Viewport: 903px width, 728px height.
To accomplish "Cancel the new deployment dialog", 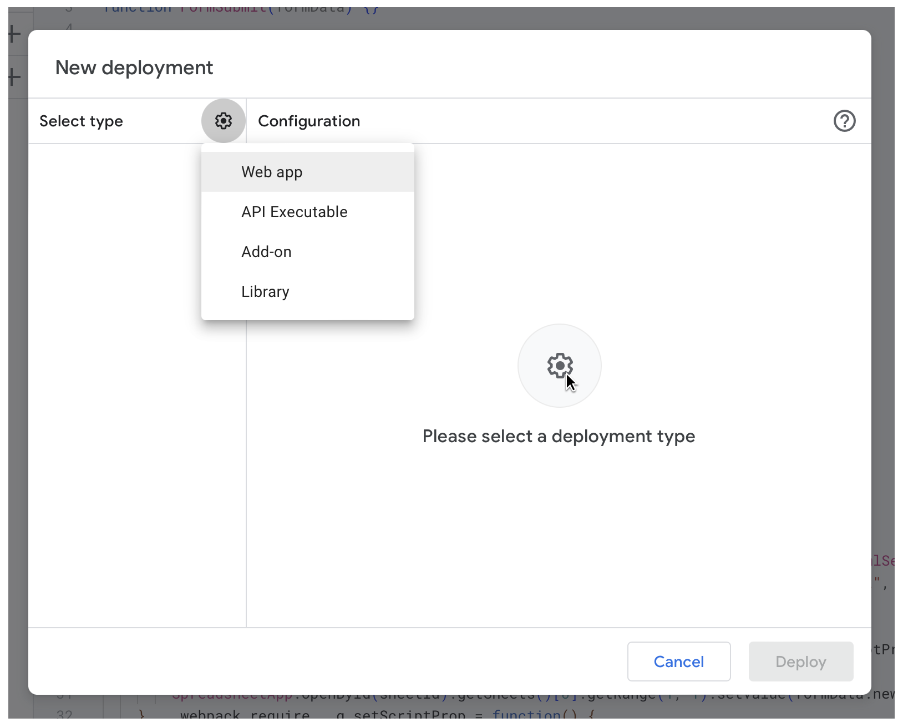I will [x=678, y=662].
